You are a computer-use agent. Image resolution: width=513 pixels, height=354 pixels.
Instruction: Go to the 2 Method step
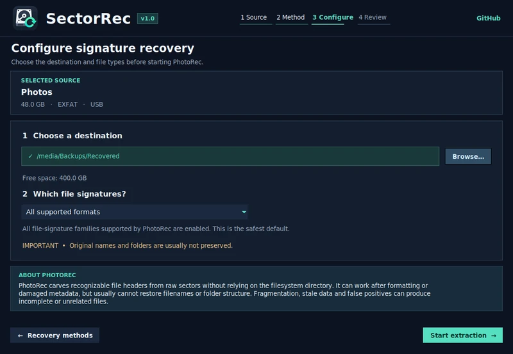pos(291,18)
